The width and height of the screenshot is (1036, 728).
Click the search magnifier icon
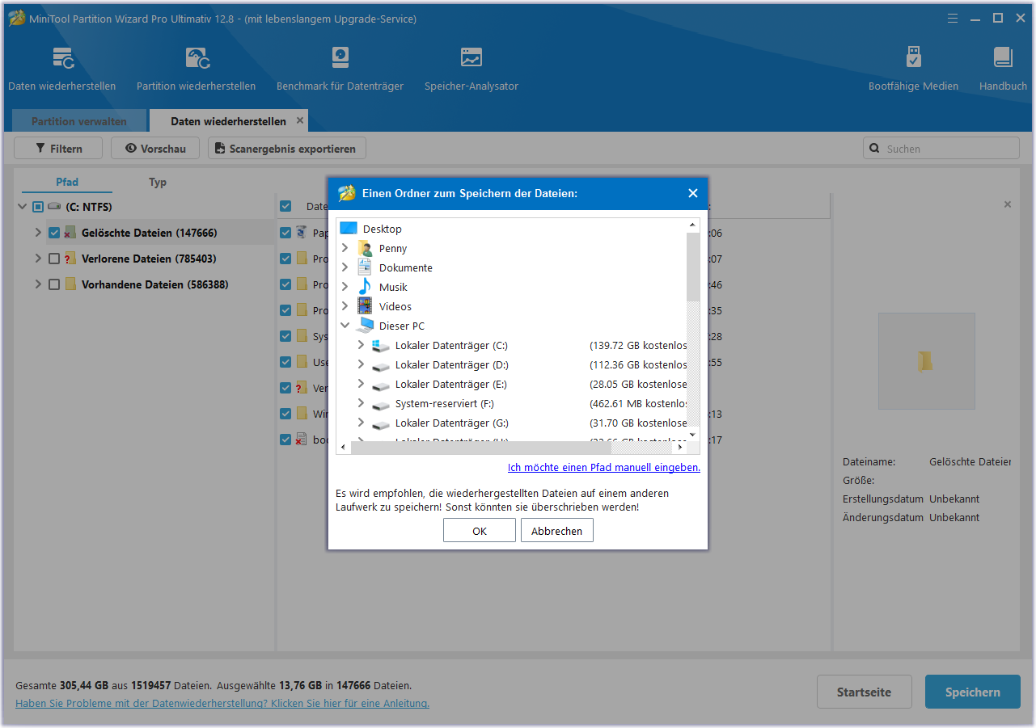pos(875,149)
